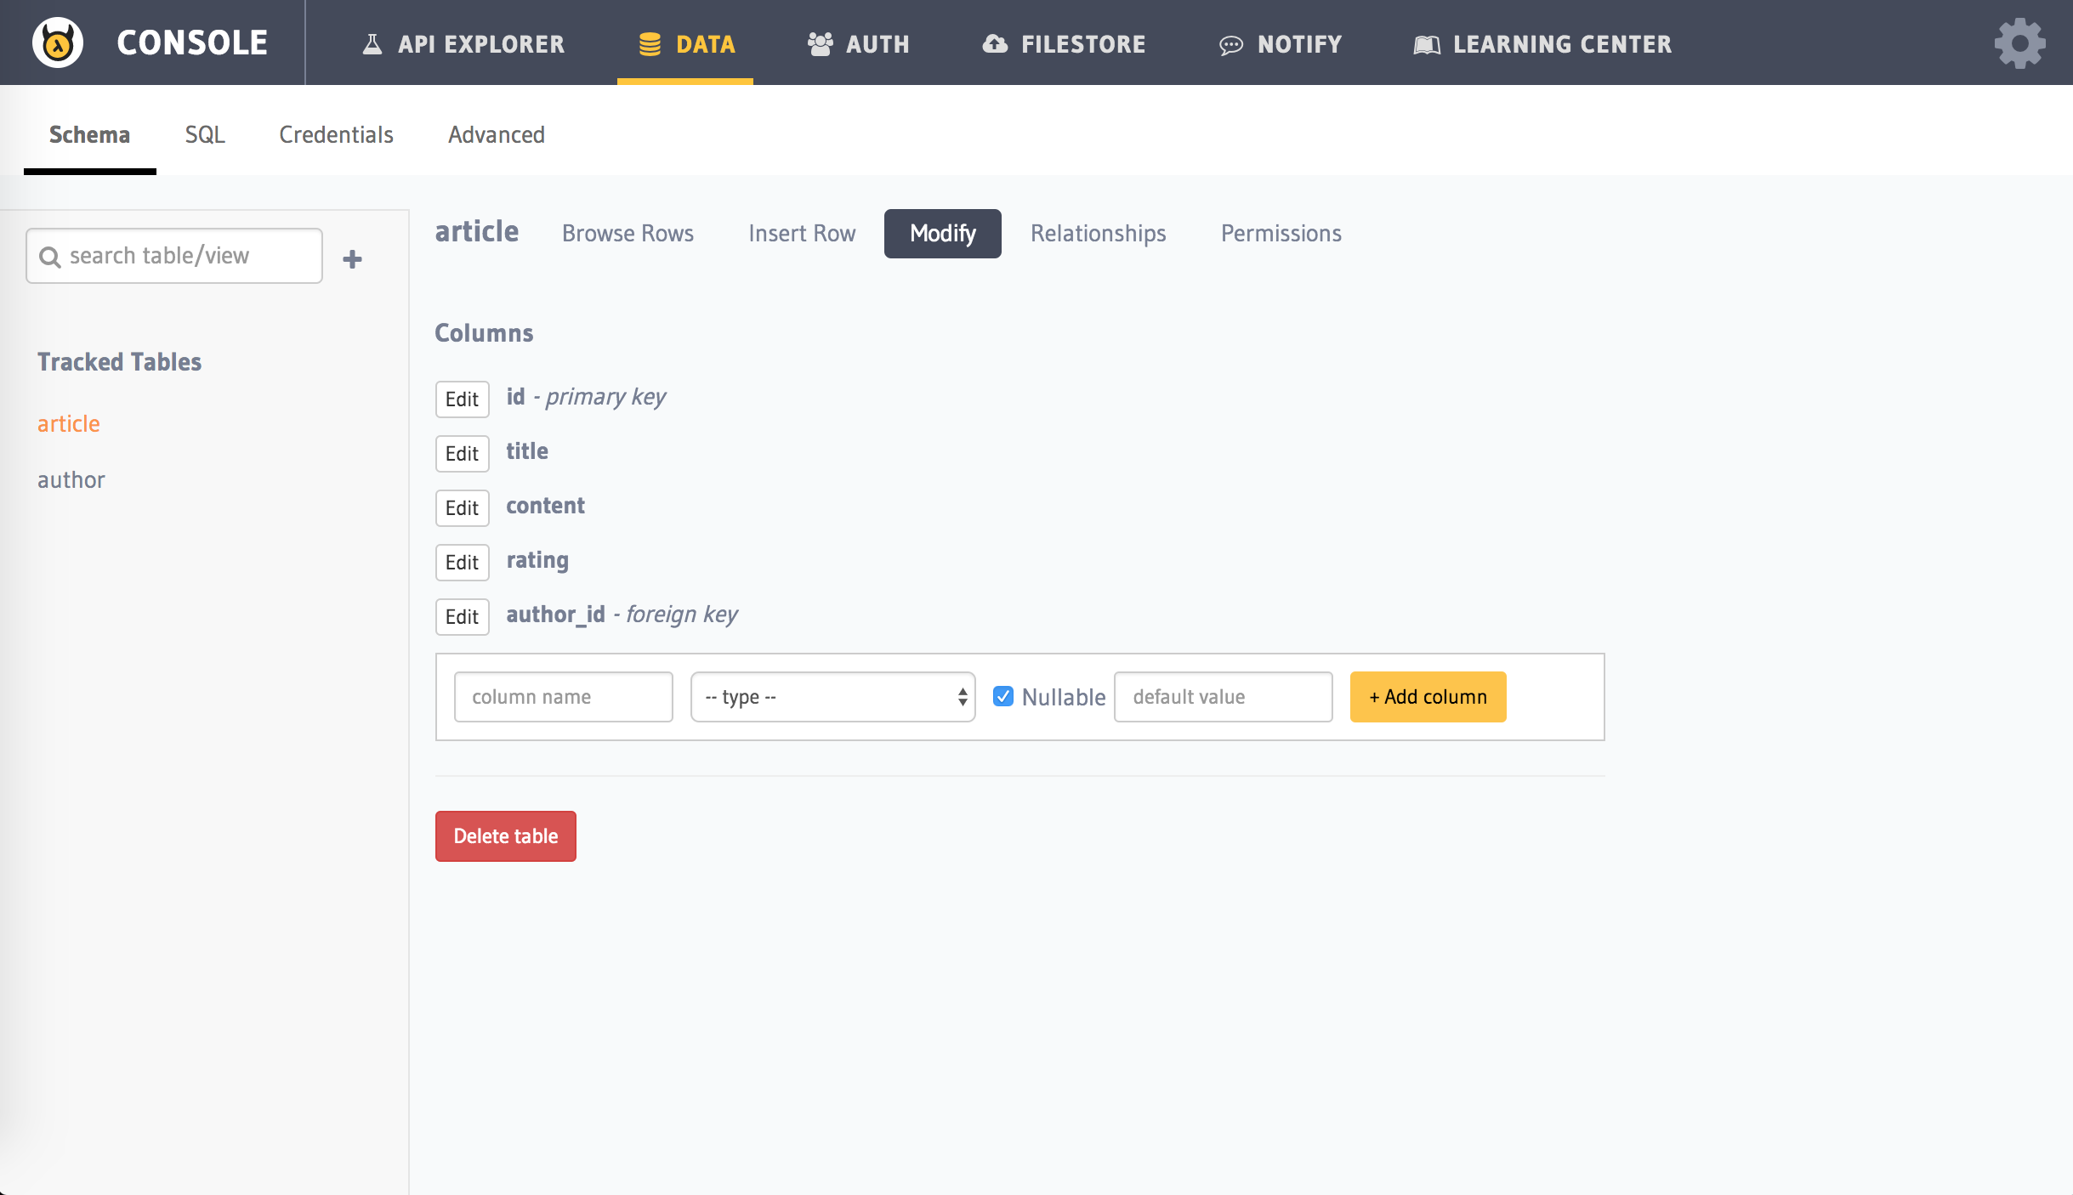Uncheck the Nullable checkbox

coord(1003,696)
